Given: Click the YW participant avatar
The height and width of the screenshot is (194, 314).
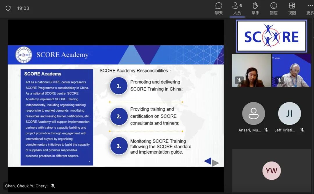Looking at the screenshot, I should coord(272,171).
